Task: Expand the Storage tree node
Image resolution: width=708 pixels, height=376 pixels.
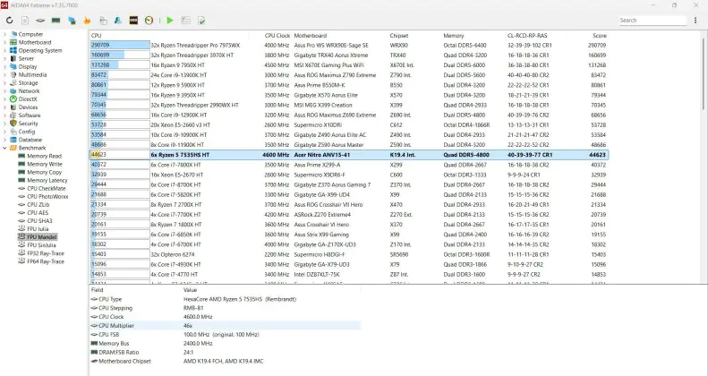Action: pos(5,83)
